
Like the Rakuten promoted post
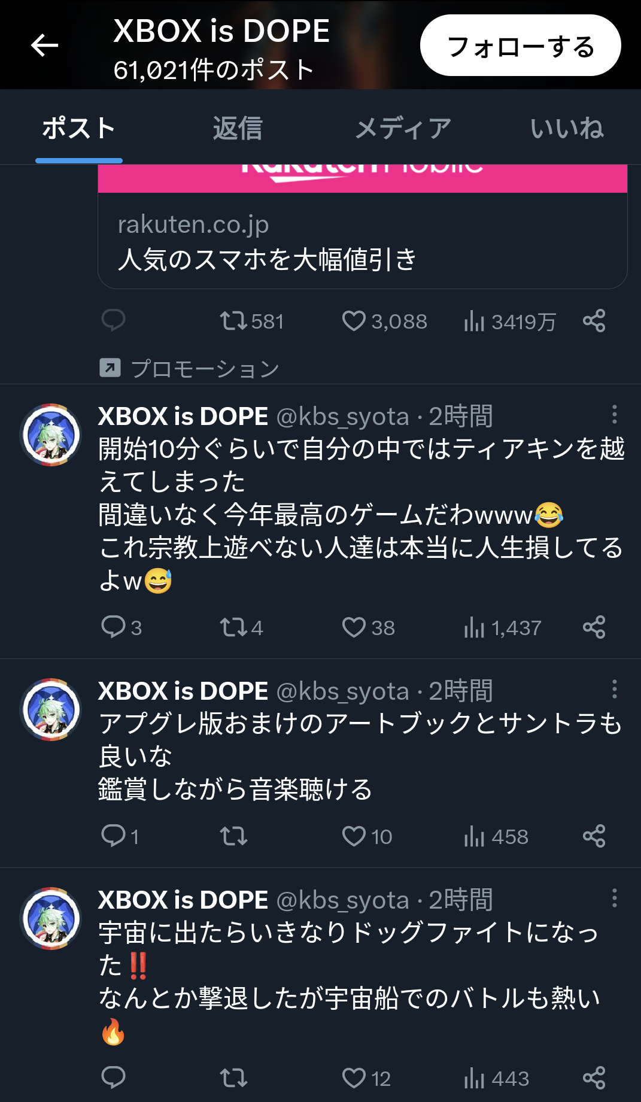tap(354, 321)
